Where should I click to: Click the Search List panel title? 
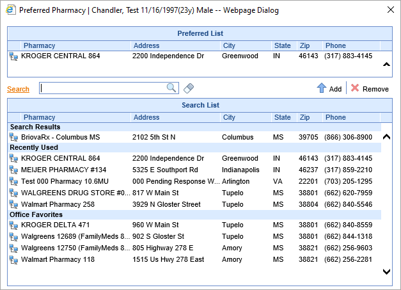[201, 105]
